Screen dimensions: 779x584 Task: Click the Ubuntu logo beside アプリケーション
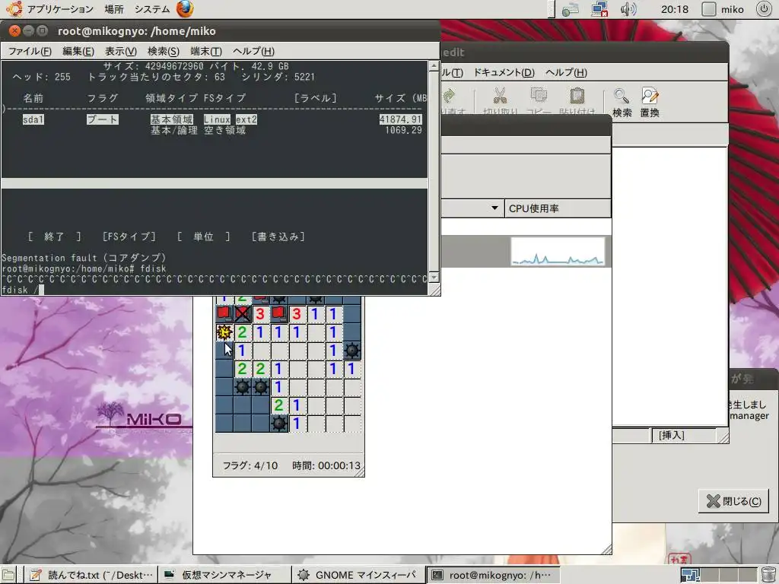(x=14, y=9)
